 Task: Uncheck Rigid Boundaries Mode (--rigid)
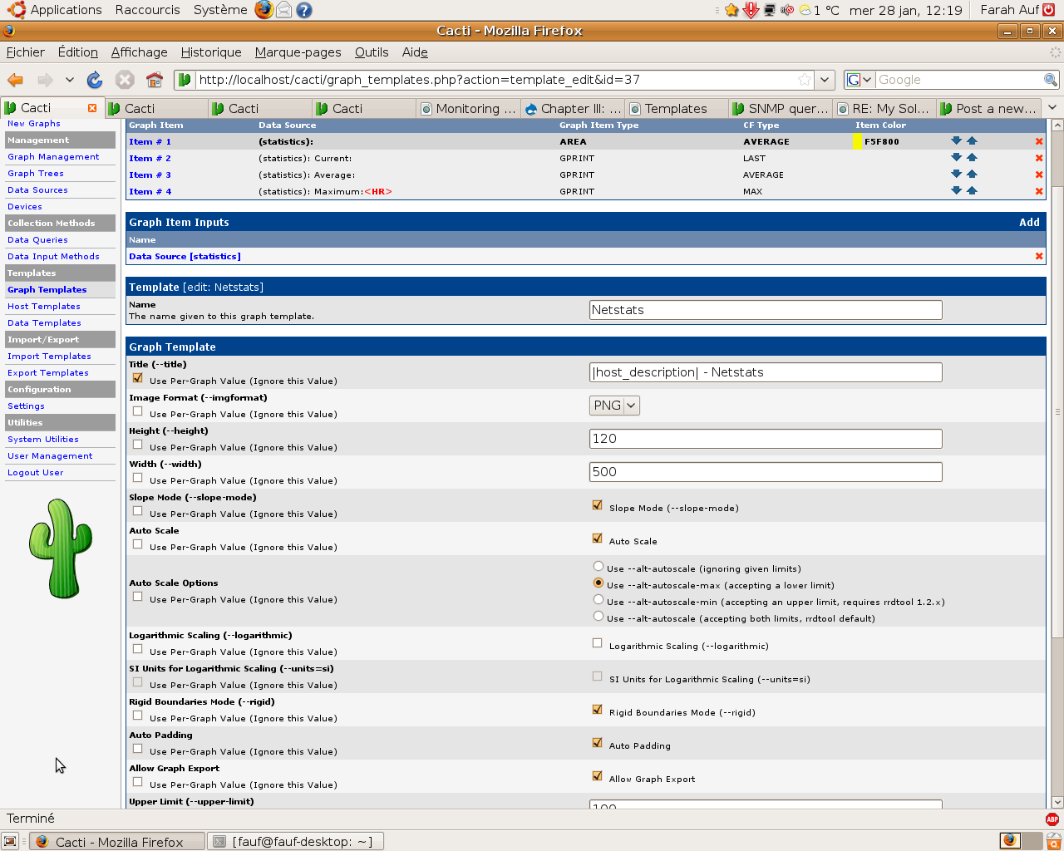tap(597, 710)
